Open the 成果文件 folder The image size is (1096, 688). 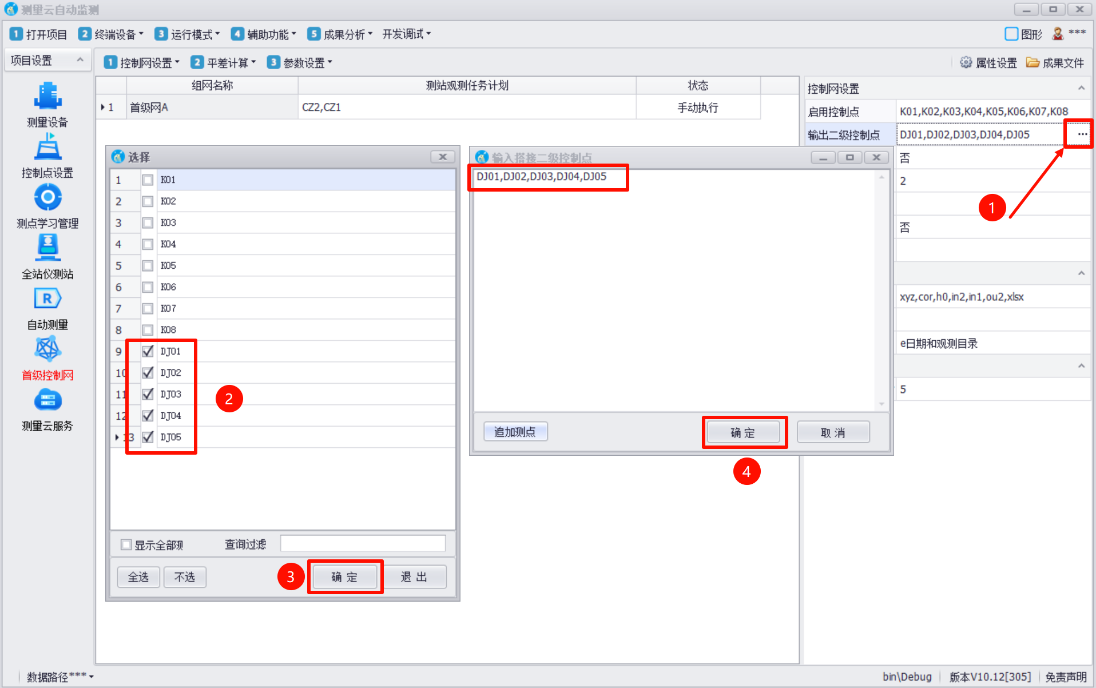coord(1055,63)
